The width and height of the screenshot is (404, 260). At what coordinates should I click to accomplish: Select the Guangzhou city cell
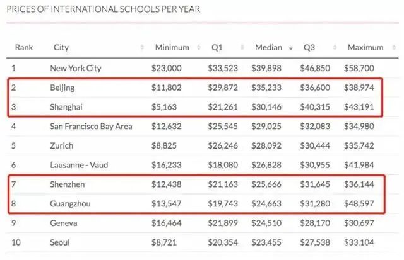pos(71,203)
